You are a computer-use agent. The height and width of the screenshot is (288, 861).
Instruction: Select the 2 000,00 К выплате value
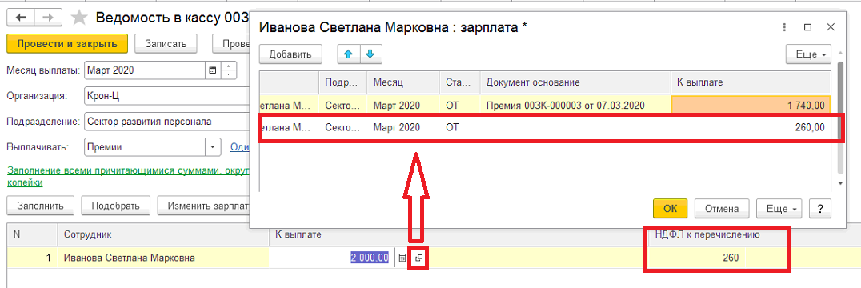[370, 258]
